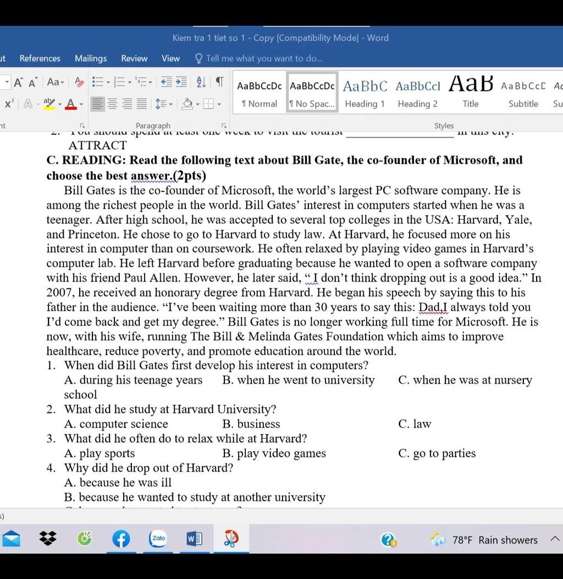
Task: Open the font color dropdown arrow
Action: [x=81, y=104]
